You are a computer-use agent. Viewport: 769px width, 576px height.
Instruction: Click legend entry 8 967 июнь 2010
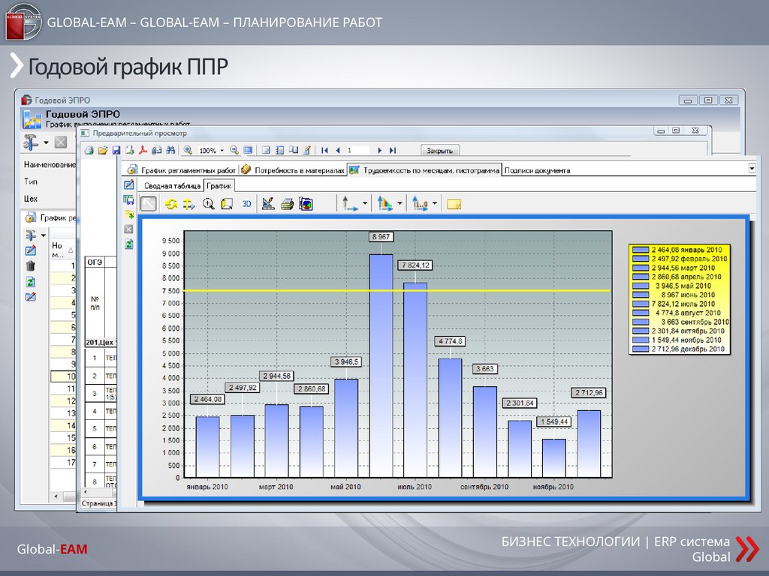click(x=680, y=295)
